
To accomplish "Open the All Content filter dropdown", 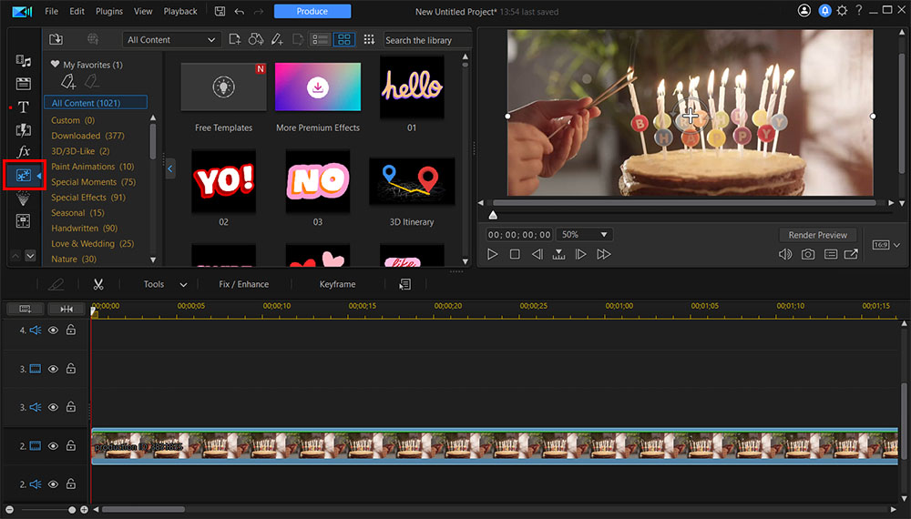I will tap(172, 40).
